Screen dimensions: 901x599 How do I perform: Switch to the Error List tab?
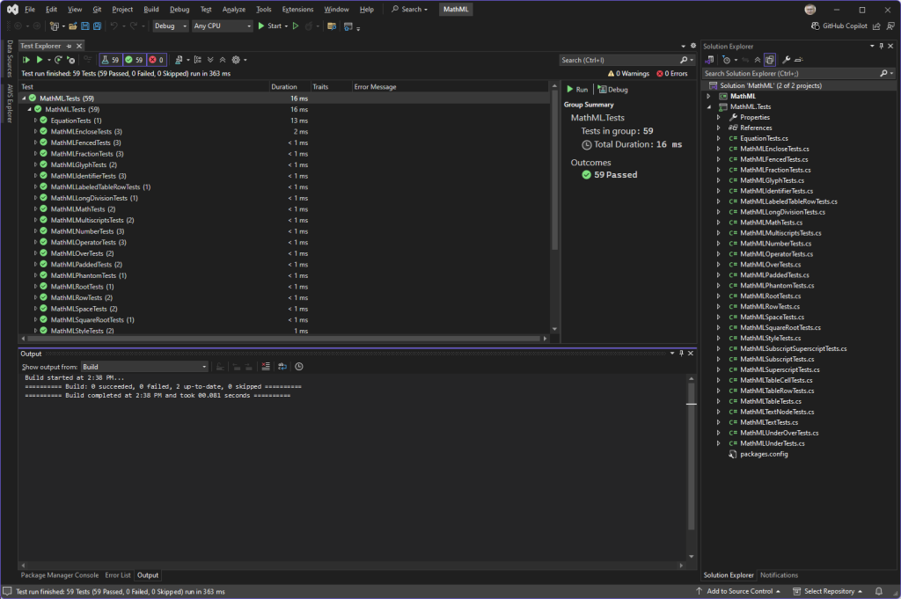[118, 575]
